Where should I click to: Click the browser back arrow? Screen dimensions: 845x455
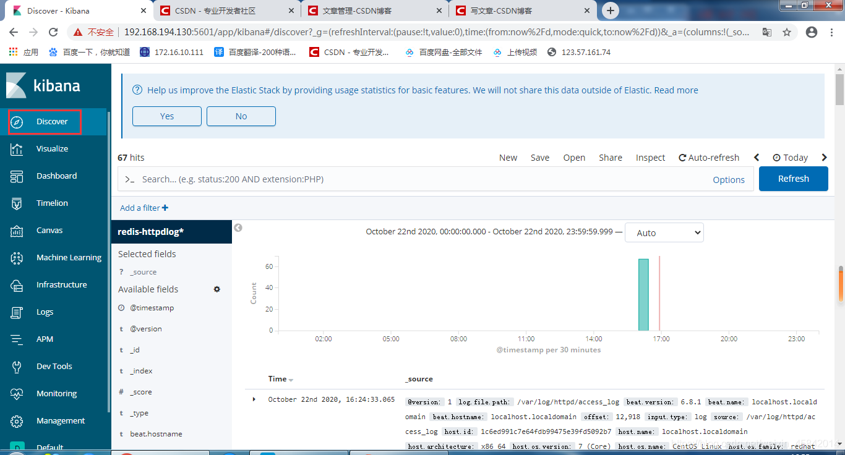pyautogui.click(x=14, y=32)
